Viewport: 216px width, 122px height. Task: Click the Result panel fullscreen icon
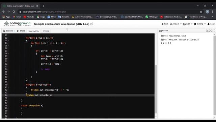214,31
